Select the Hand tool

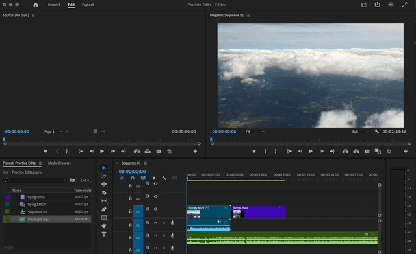[x=104, y=225]
